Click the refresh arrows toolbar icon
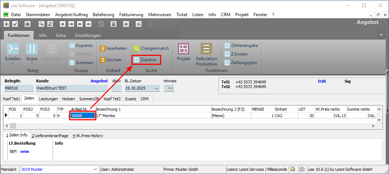 (x=50, y=24)
